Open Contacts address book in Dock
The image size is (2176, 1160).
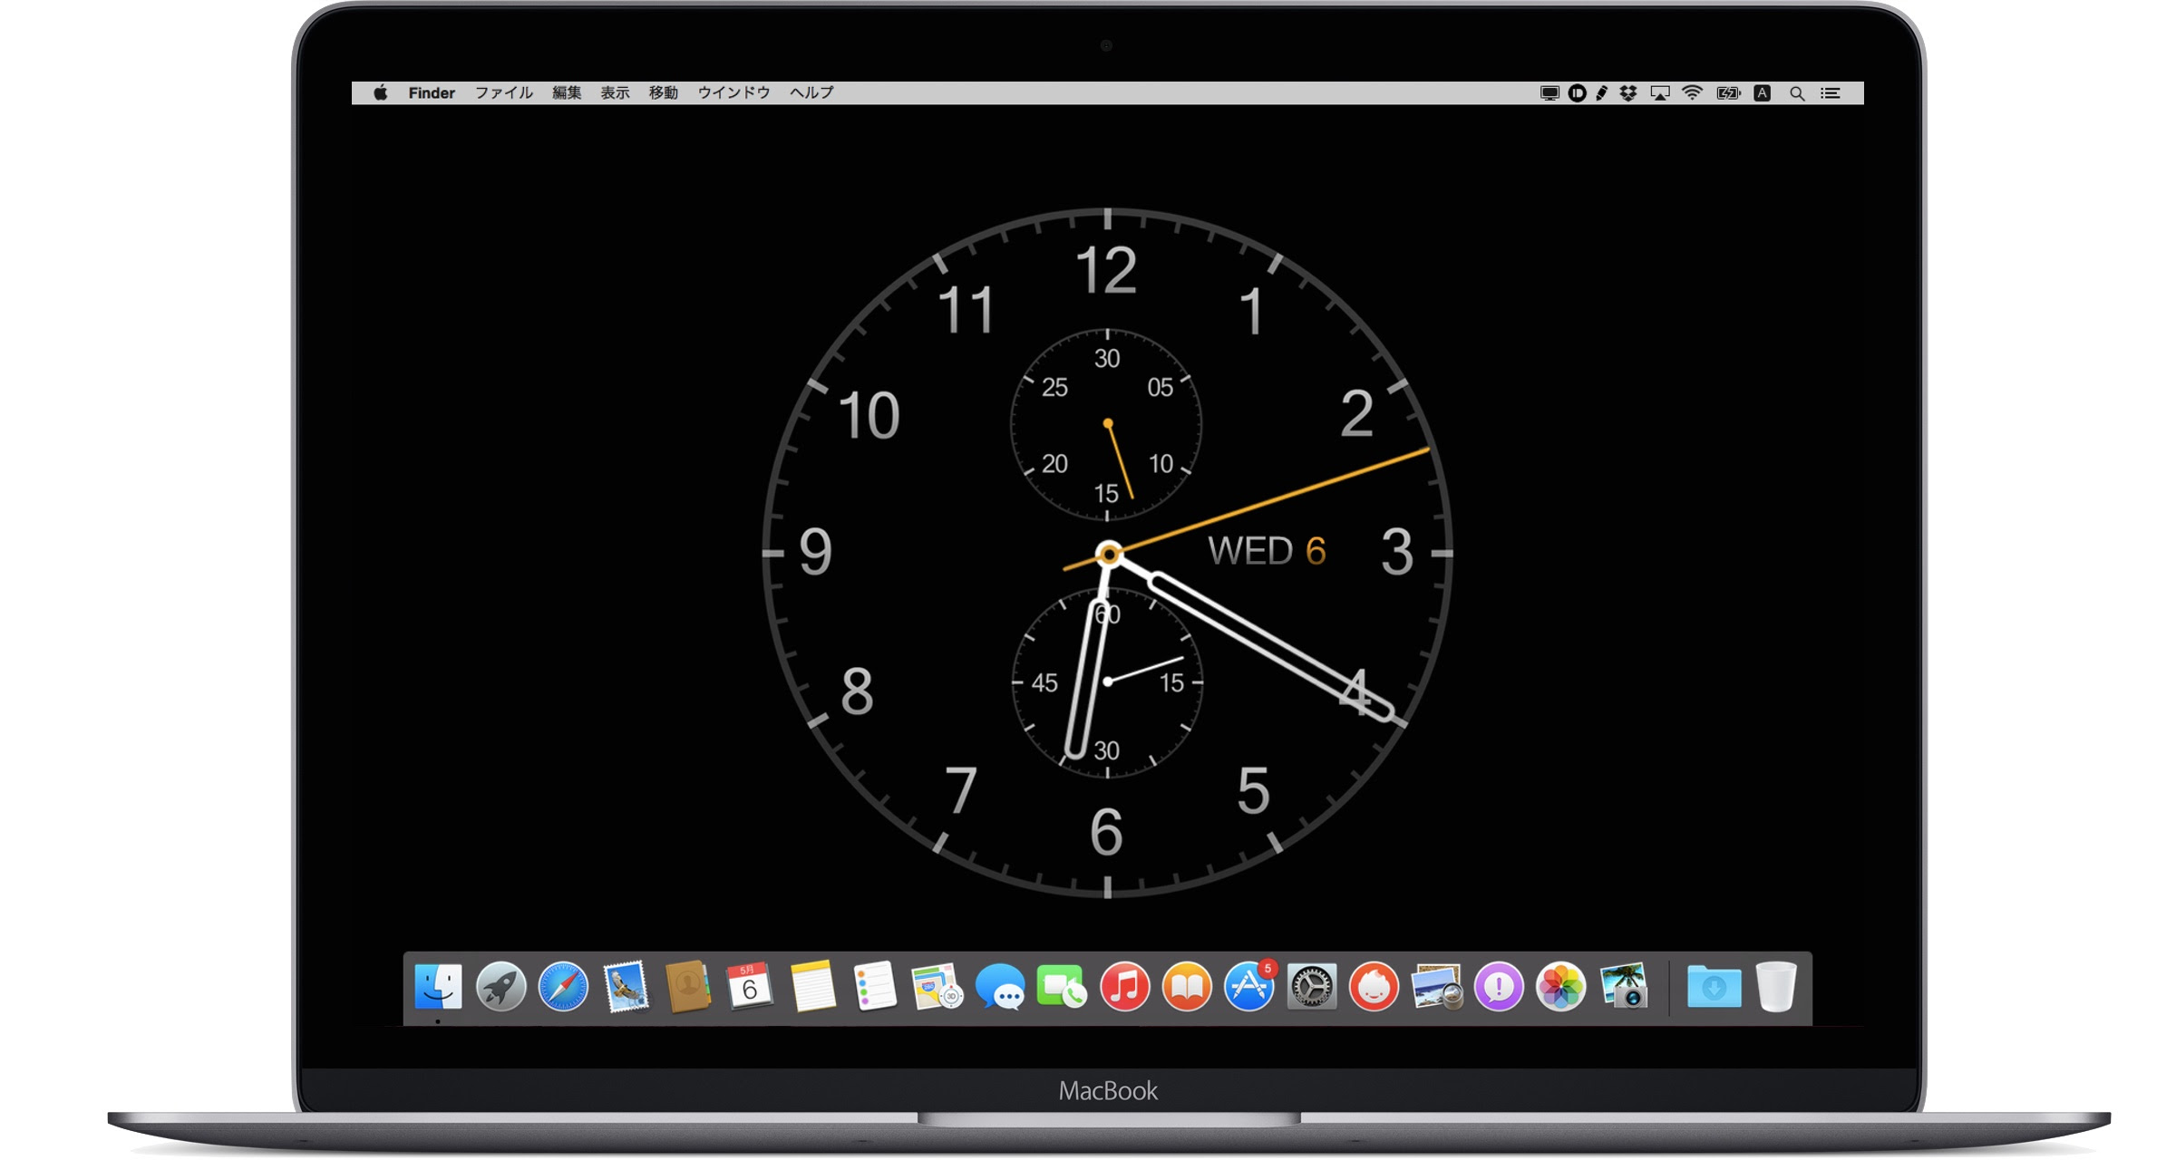688,987
